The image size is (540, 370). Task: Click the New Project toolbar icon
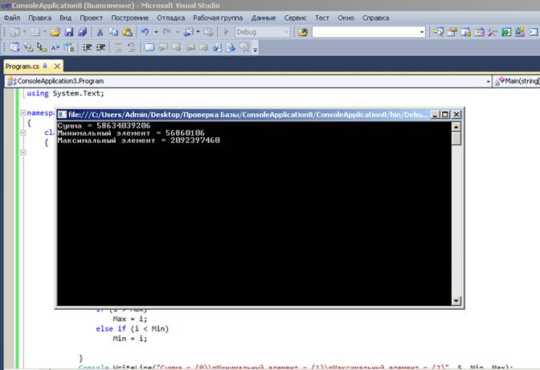[15, 32]
